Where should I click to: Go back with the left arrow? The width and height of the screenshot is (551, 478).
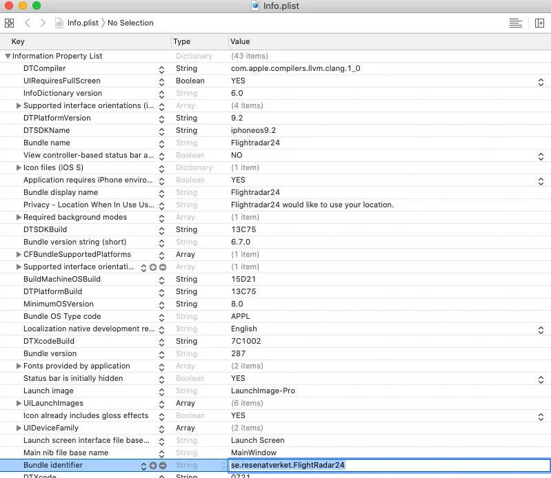coord(28,23)
